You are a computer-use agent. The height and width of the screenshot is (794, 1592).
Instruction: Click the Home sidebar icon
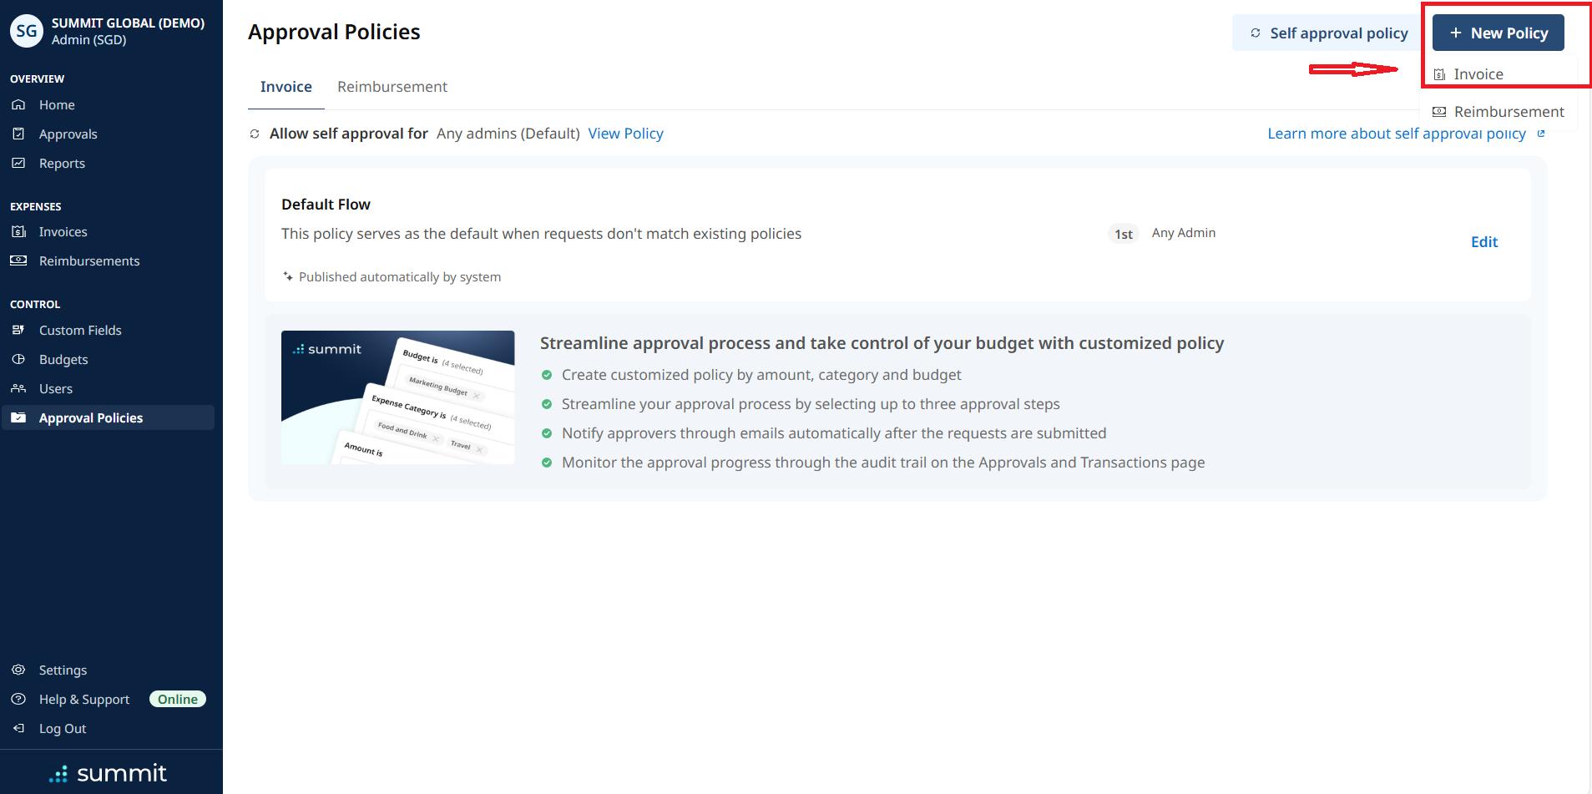pos(18,104)
